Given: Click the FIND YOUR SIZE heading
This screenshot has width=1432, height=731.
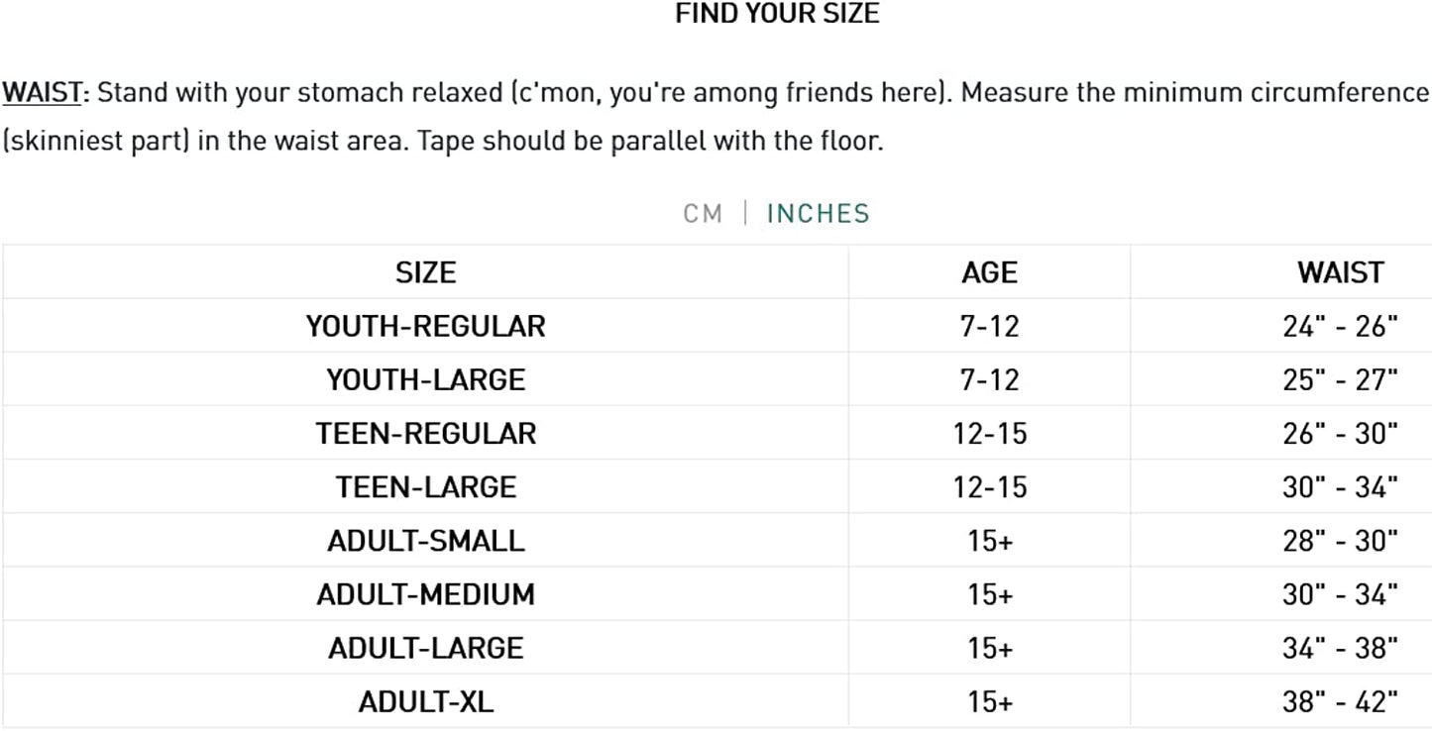Looking at the screenshot, I should coord(777,14).
